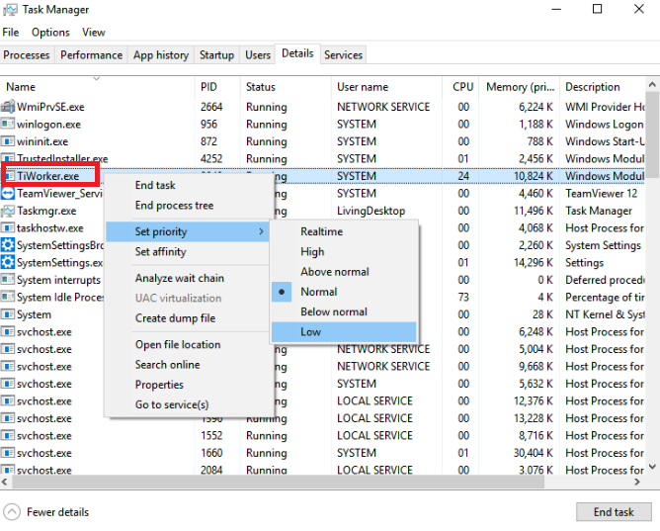Click the horizontal scrollbar at bottom
This screenshot has height=531, width=660.
point(326,483)
